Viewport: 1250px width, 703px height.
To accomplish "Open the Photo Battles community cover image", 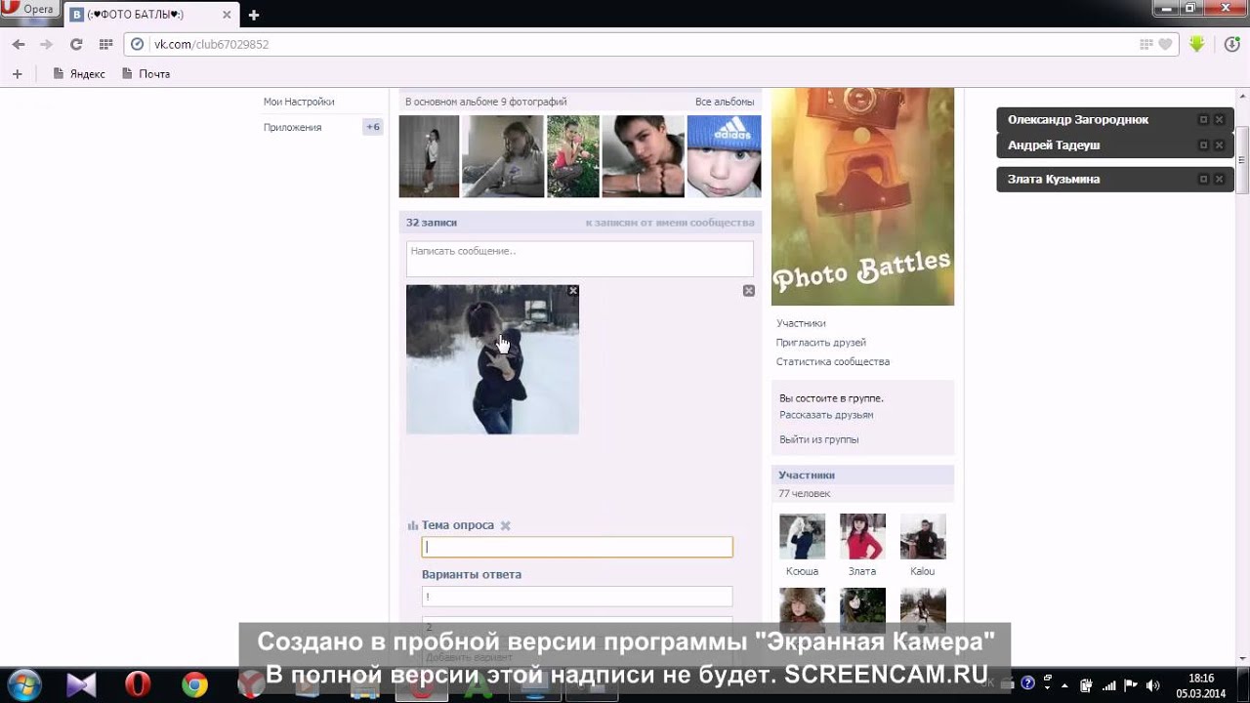I will (862, 196).
